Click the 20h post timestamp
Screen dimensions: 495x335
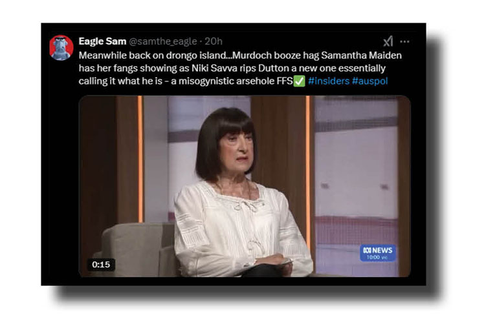[214, 41]
